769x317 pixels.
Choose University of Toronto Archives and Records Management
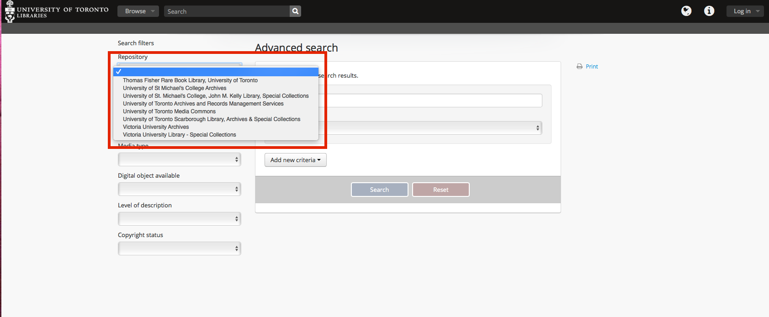216,104
